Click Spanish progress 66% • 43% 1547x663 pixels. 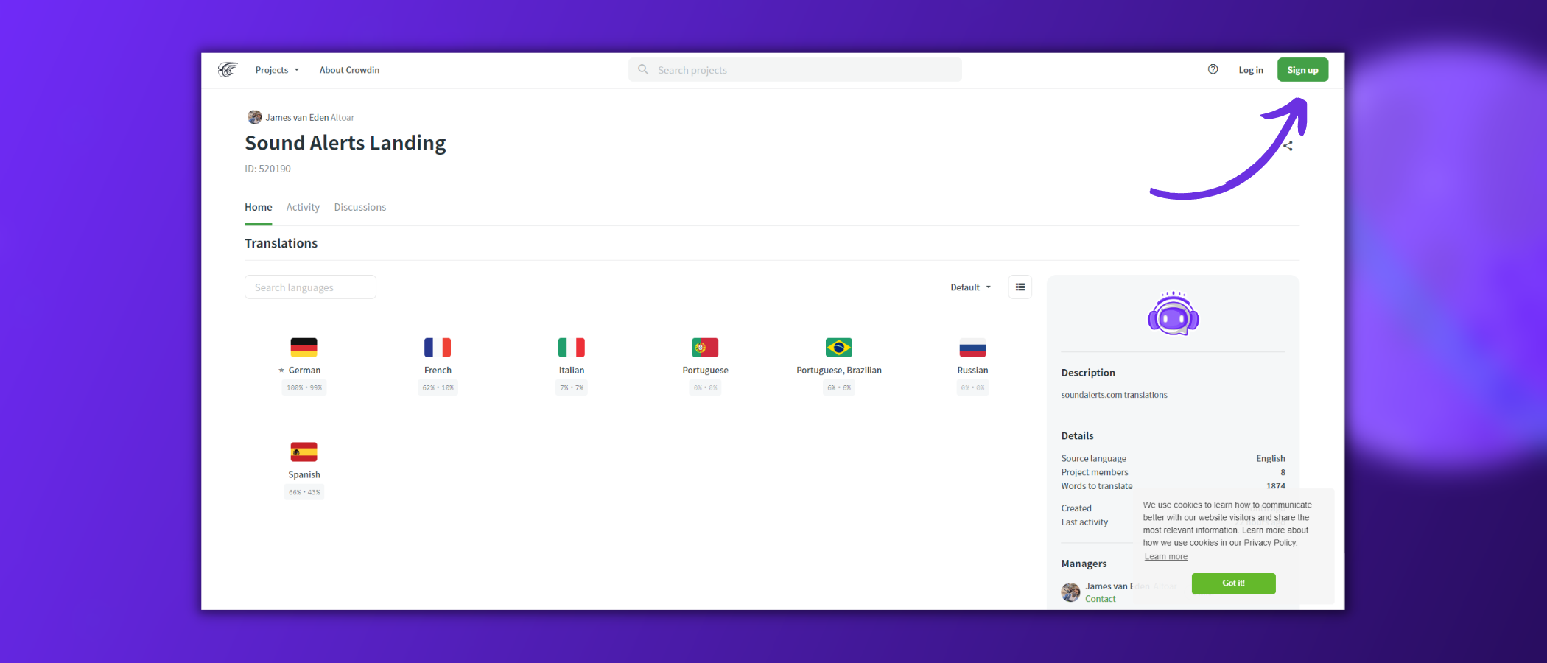(x=304, y=492)
